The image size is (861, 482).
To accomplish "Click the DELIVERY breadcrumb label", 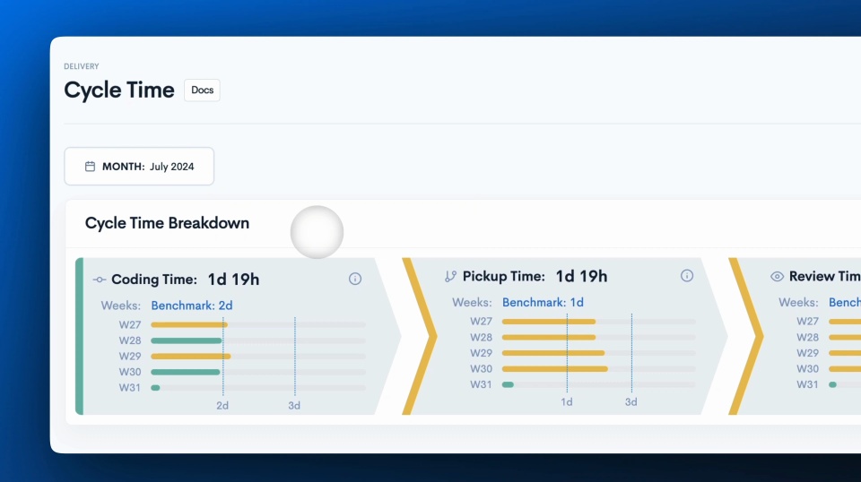I will click(82, 66).
